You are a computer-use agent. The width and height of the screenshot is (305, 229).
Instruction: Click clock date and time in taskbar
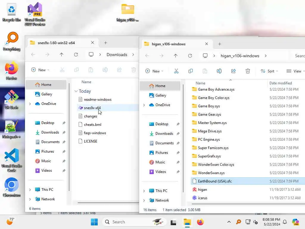click(x=271, y=222)
